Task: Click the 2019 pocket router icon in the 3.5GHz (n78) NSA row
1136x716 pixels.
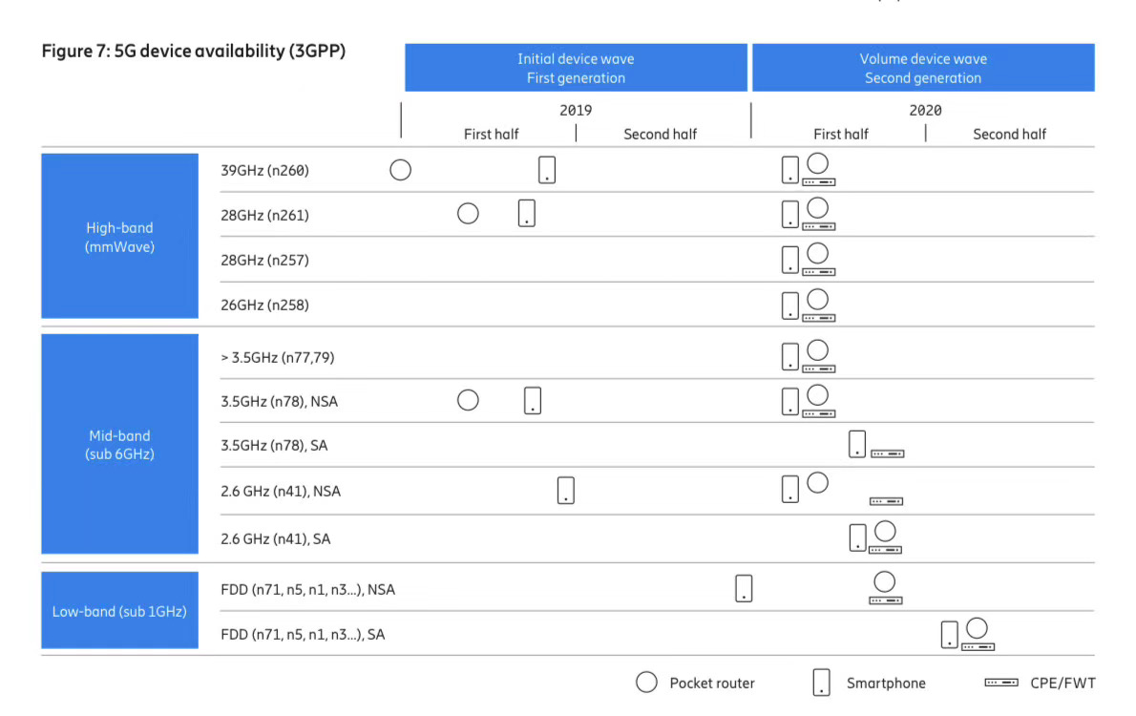Action: pyautogui.click(x=468, y=400)
